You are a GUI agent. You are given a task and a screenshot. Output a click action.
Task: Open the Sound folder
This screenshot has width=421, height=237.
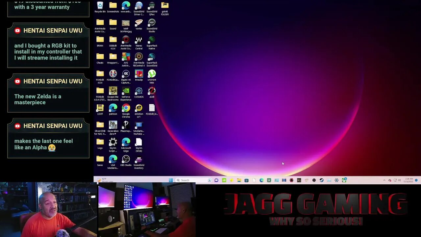click(113, 24)
